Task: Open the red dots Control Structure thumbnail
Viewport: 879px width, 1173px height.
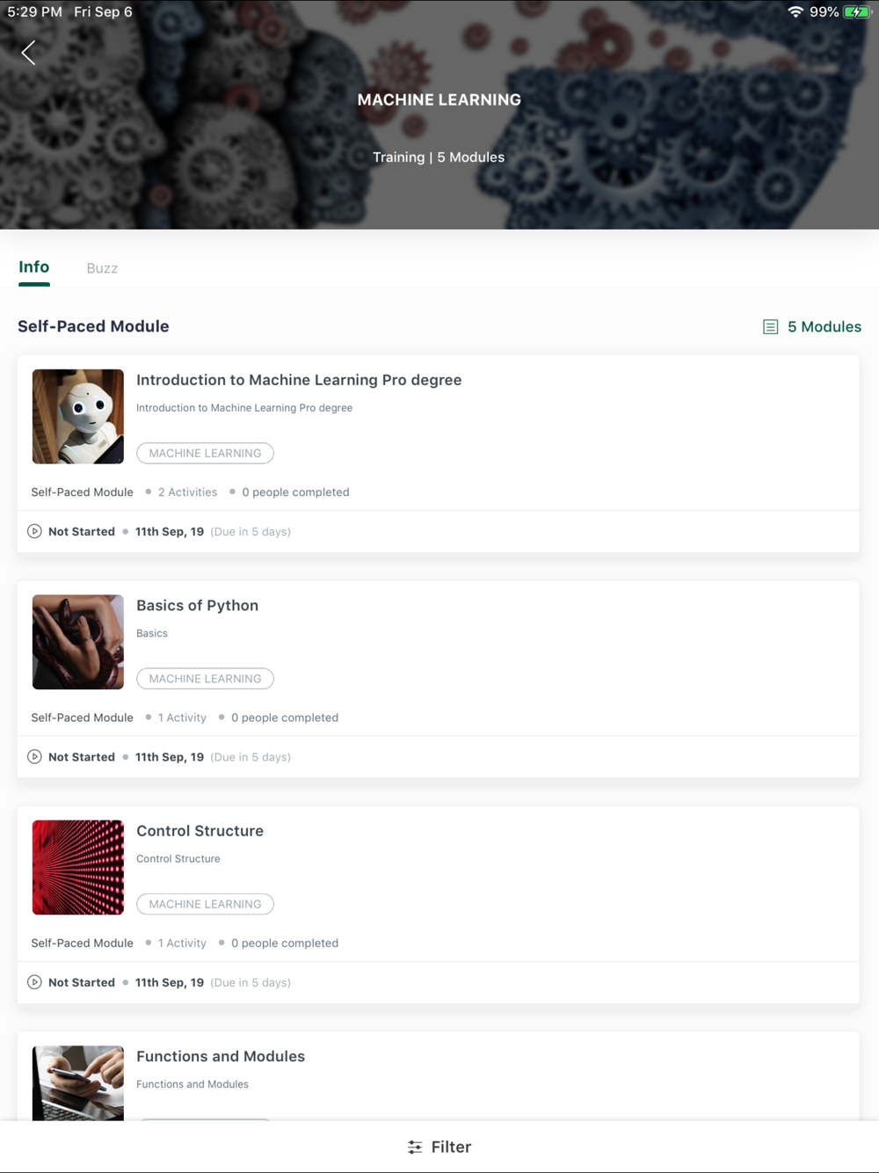Action: (x=78, y=867)
